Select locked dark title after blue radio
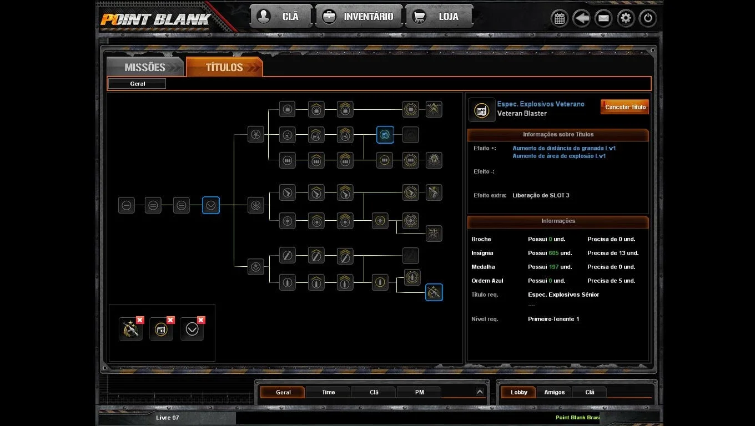The height and width of the screenshot is (426, 755). point(411,134)
